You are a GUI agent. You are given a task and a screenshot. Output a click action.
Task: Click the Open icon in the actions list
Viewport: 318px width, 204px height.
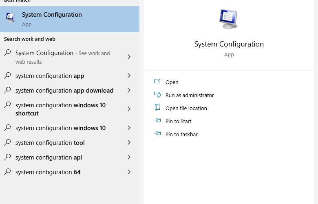[157, 82]
